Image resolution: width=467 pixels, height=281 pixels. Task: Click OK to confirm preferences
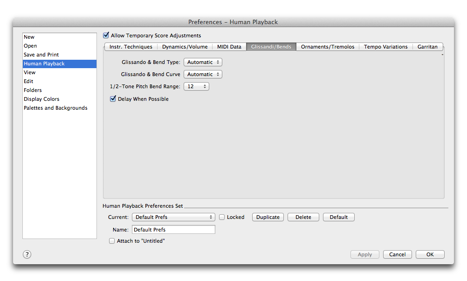pos(430,254)
